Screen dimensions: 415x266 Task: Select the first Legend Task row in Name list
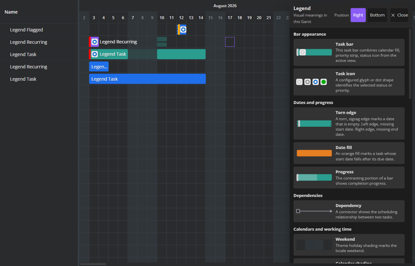39,54
